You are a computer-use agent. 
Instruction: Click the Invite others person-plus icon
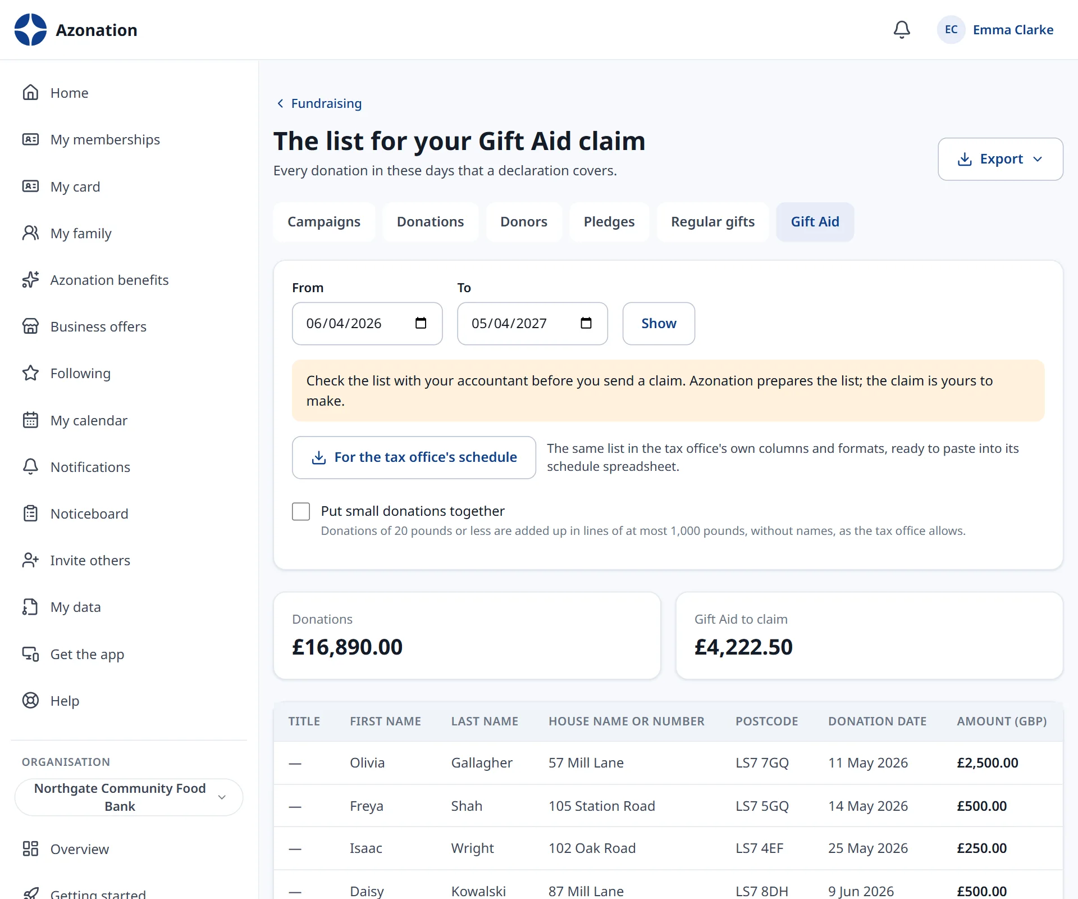pos(30,560)
